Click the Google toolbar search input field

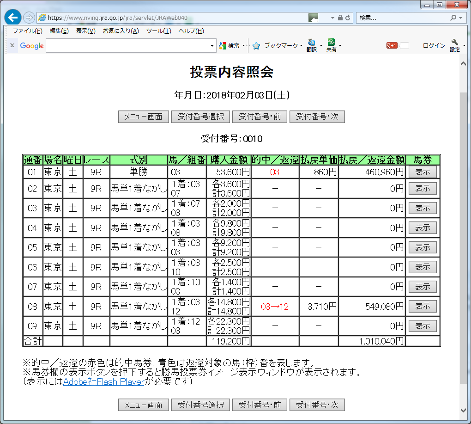(x=127, y=46)
